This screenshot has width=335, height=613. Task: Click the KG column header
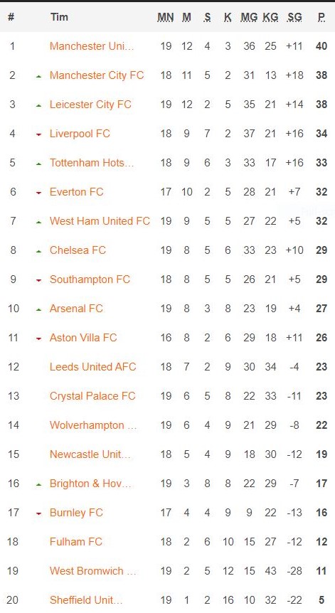(x=270, y=17)
